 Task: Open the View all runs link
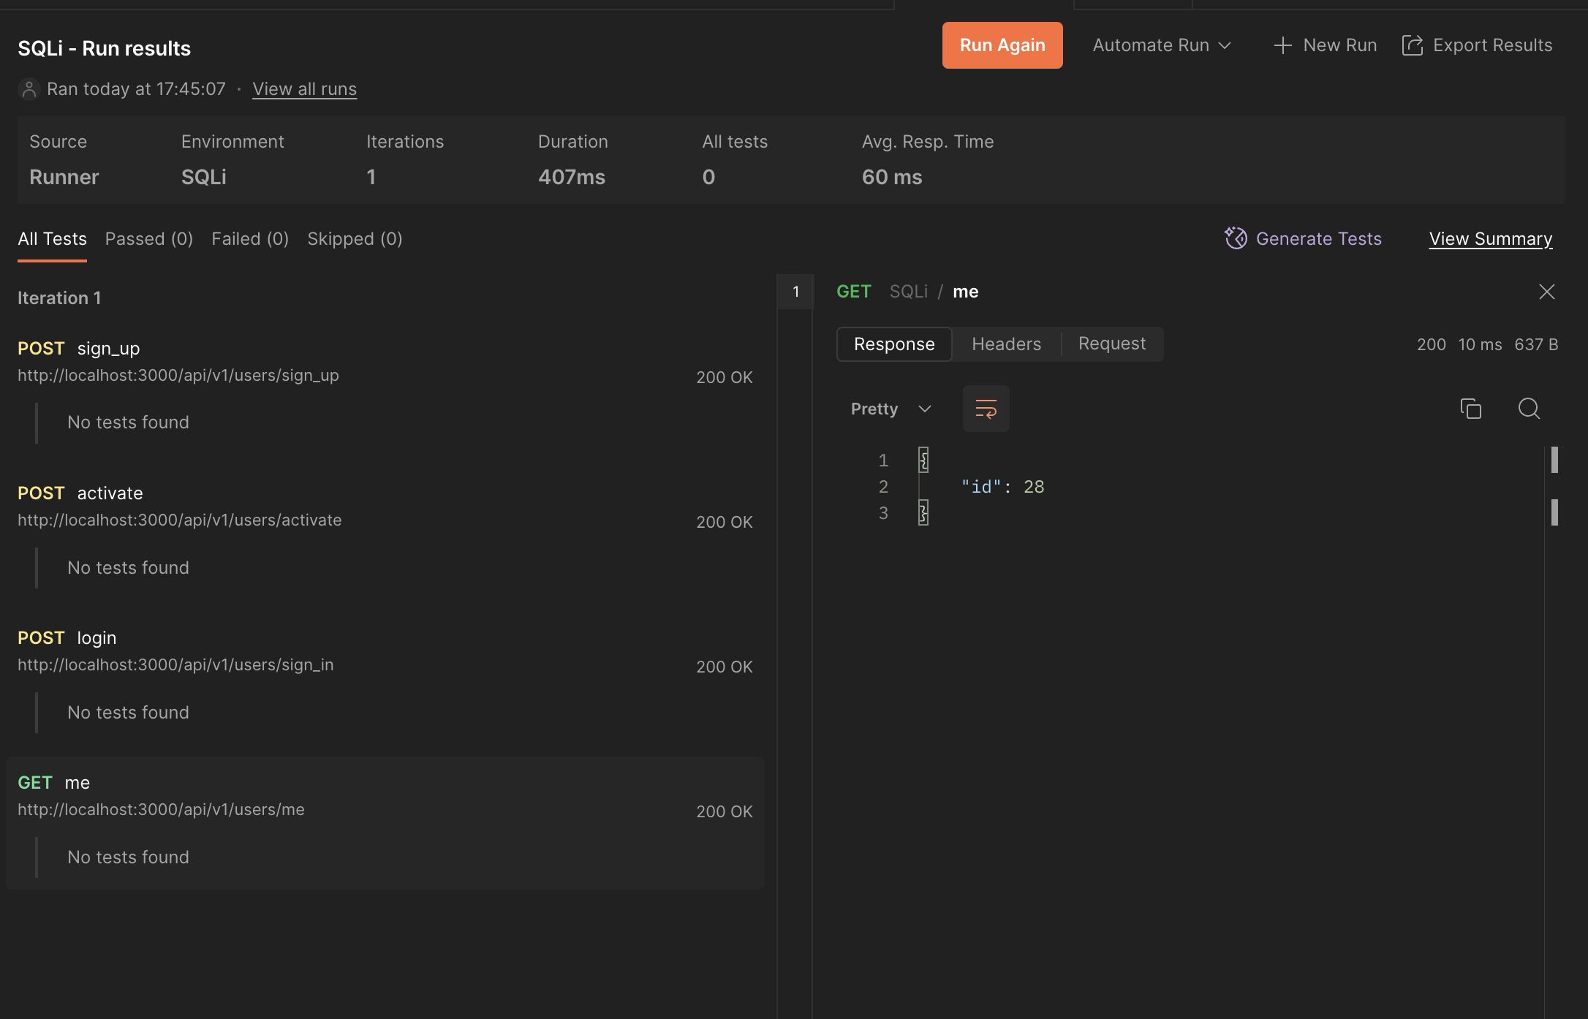[x=304, y=89]
